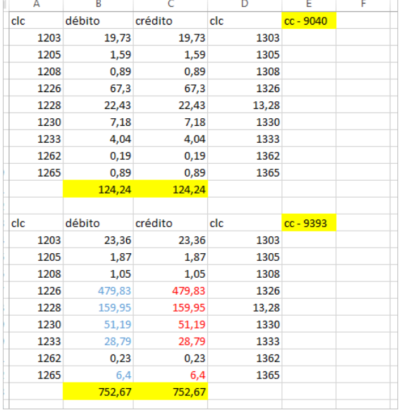Select the crédito cell showing 67,3
401x410 pixels.
[x=171, y=88]
